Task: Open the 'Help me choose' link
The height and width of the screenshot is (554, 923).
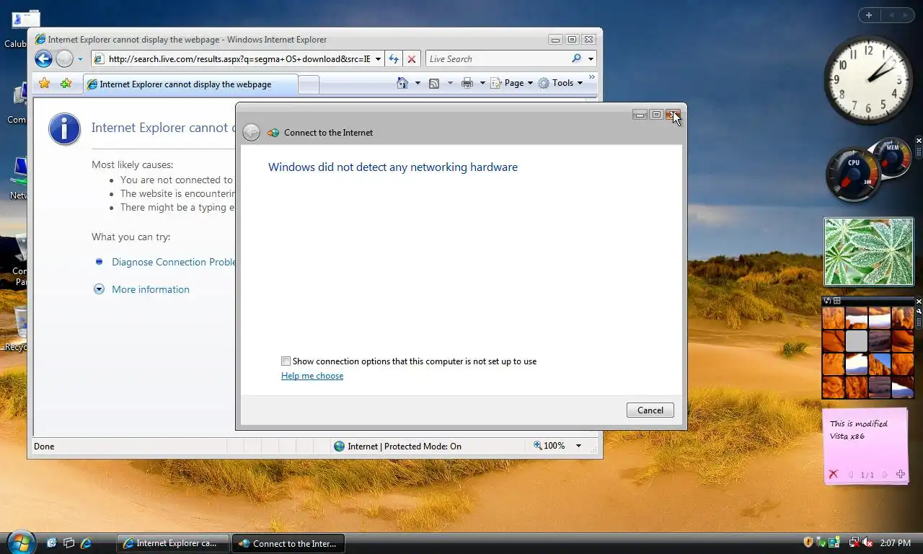Action: point(312,375)
